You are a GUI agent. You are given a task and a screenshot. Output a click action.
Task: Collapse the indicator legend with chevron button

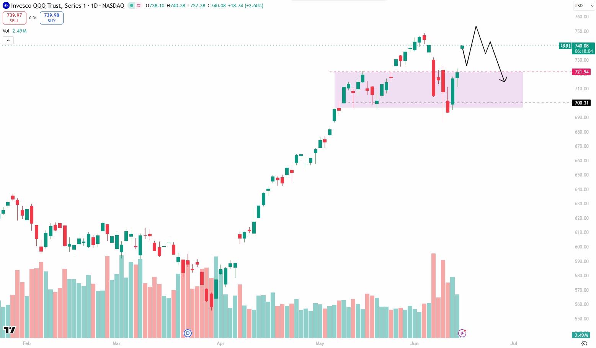coord(8,40)
